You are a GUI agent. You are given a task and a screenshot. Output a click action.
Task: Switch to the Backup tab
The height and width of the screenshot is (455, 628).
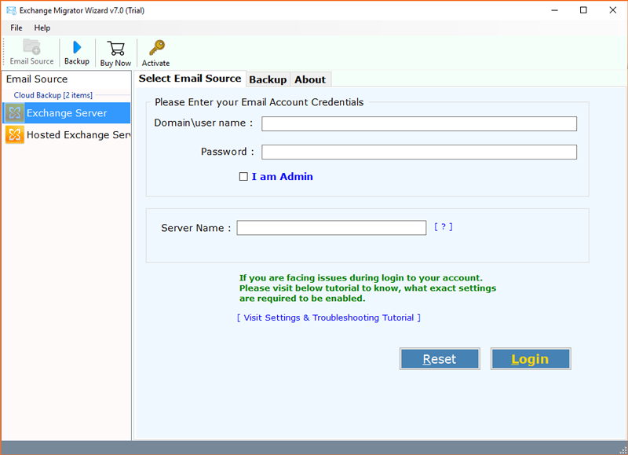(x=268, y=80)
